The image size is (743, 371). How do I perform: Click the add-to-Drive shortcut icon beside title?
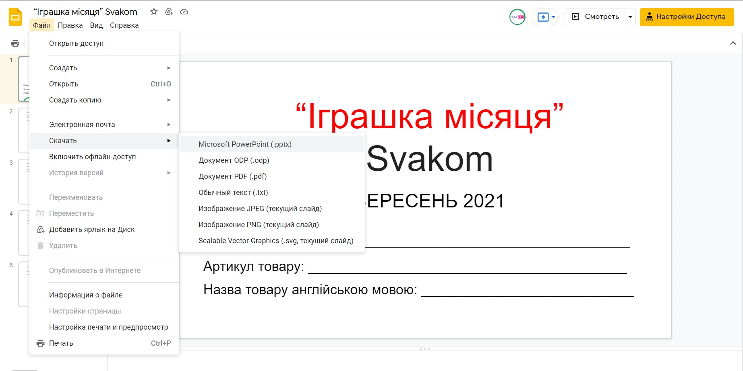click(x=169, y=12)
